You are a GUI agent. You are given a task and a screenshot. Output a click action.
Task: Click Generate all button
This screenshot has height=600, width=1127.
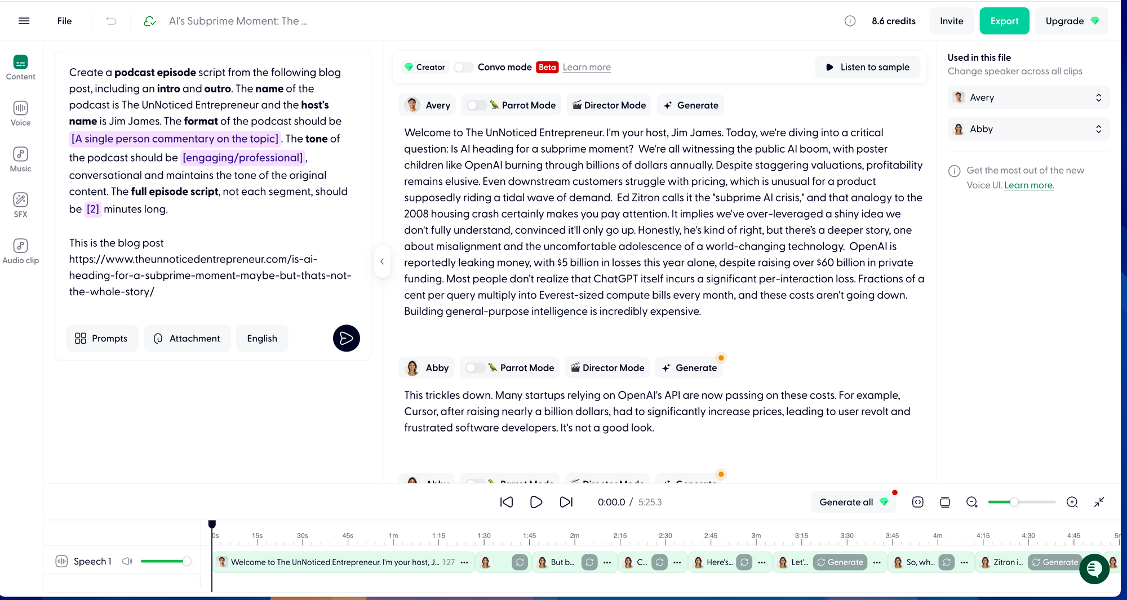click(x=854, y=502)
